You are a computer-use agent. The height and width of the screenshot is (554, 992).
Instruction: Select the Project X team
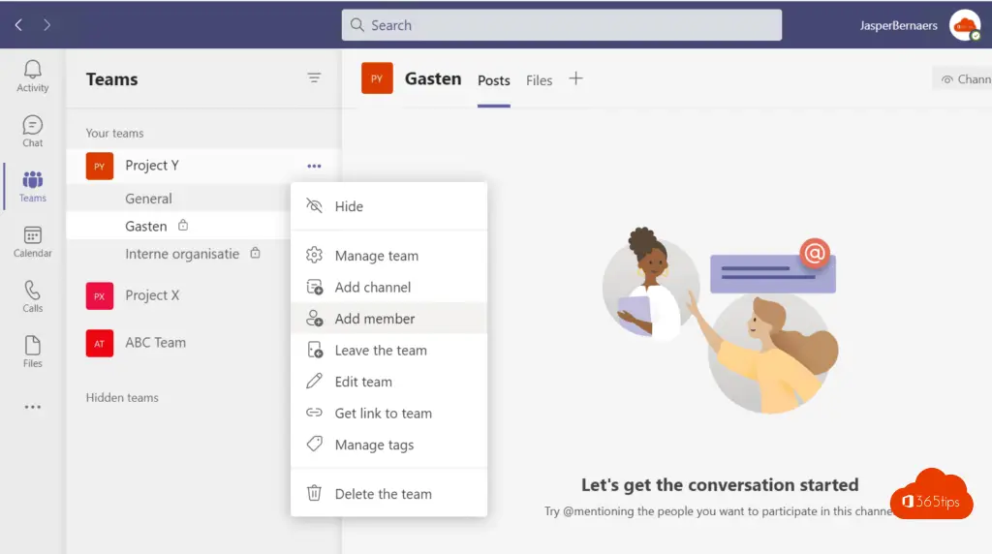[152, 295]
